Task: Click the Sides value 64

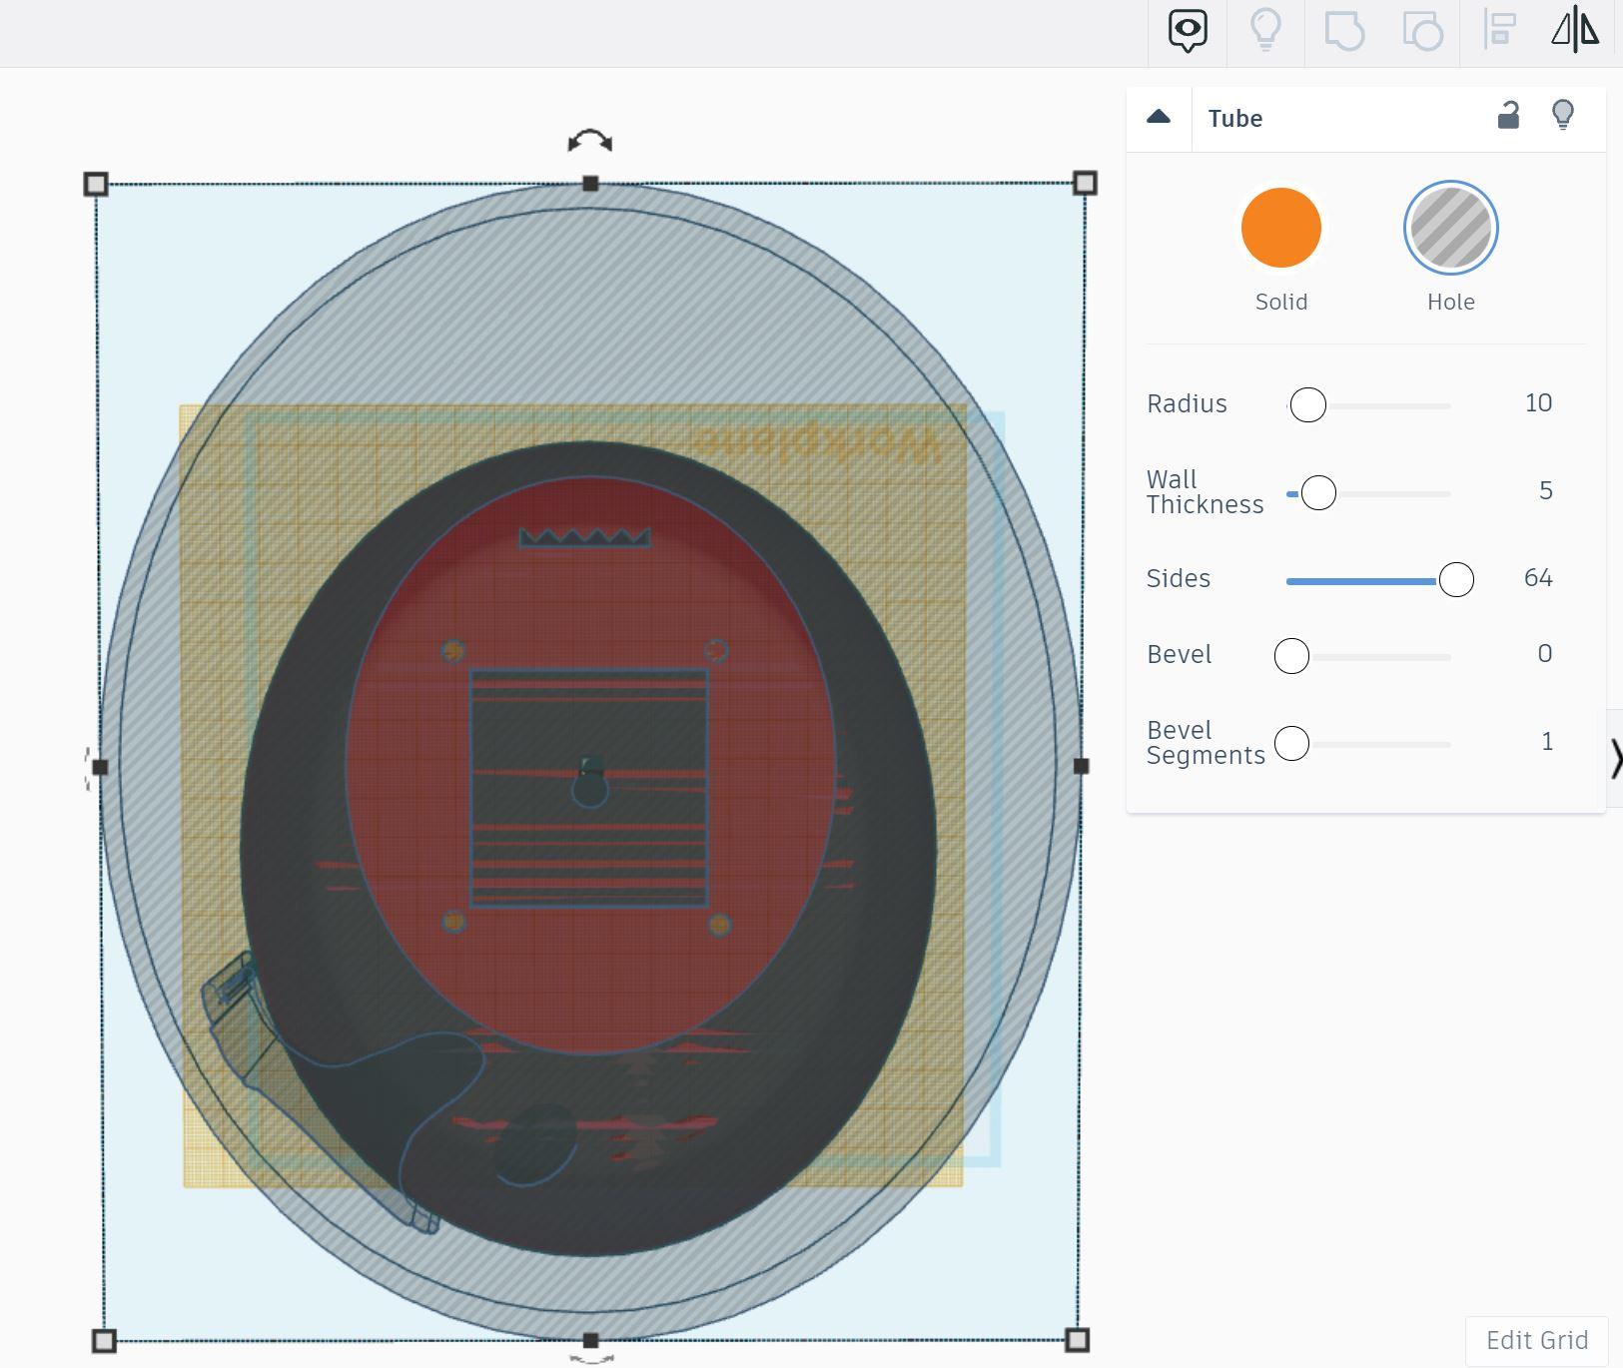Action: (1538, 578)
